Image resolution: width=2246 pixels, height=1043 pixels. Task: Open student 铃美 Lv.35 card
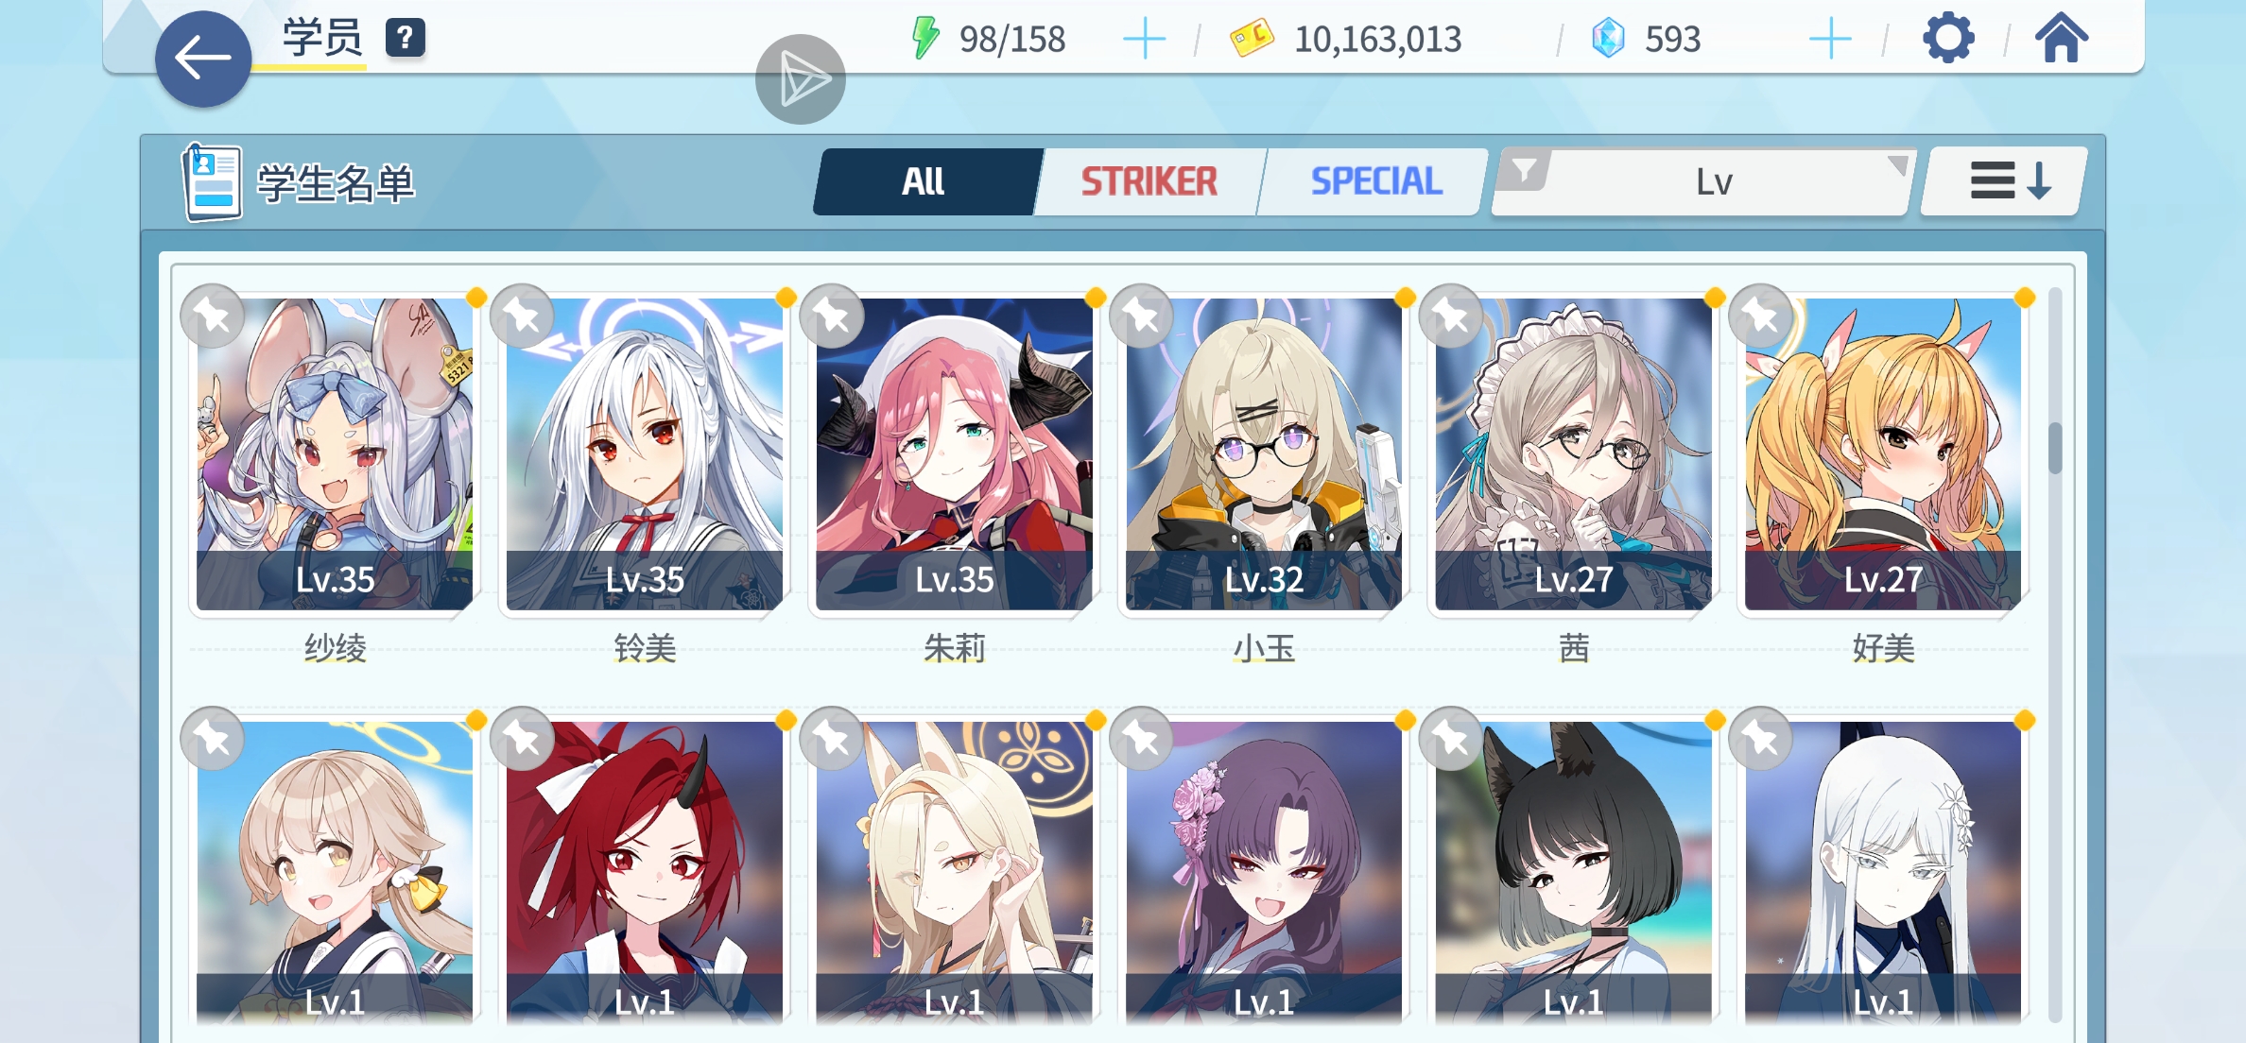tap(645, 454)
